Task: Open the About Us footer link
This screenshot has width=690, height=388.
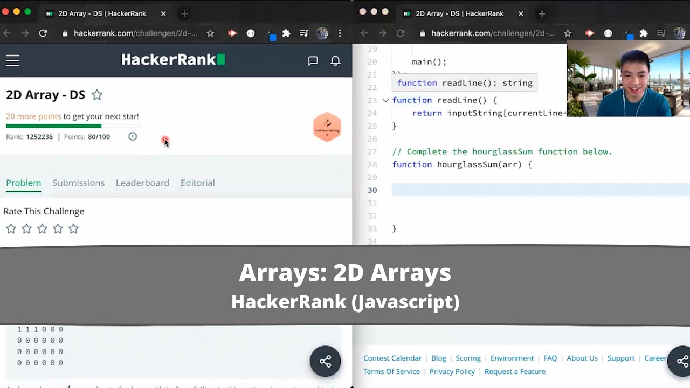Action: pyautogui.click(x=582, y=358)
